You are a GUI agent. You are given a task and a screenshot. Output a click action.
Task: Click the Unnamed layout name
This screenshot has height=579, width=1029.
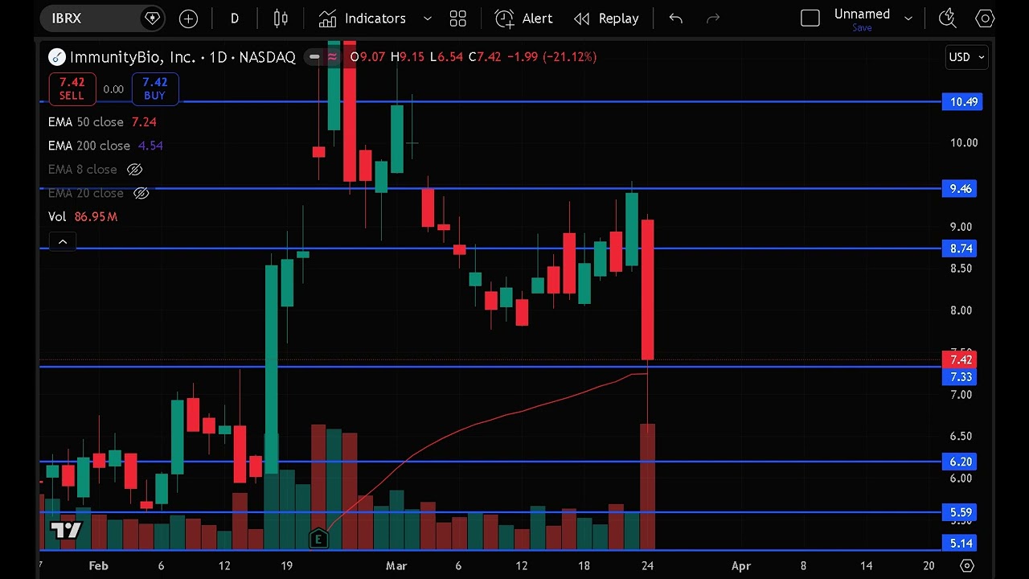point(862,14)
